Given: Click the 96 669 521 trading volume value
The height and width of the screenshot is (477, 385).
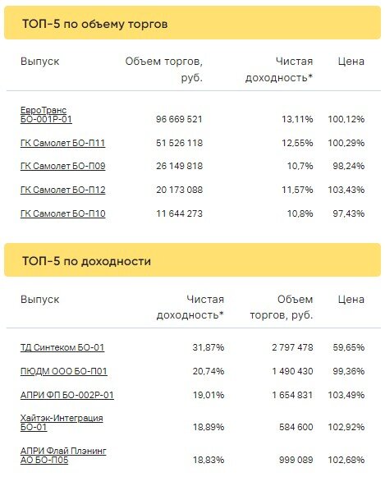Looking at the screenshot, I should 179,119.
